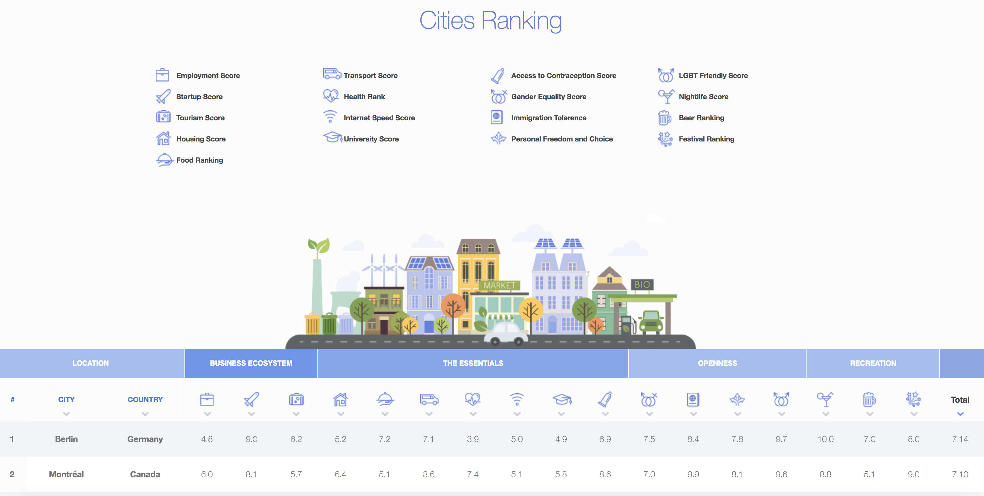This screenshot has width=984, height=496.
Task: Click the COUNTRY column header label
Action: [145, 399]
